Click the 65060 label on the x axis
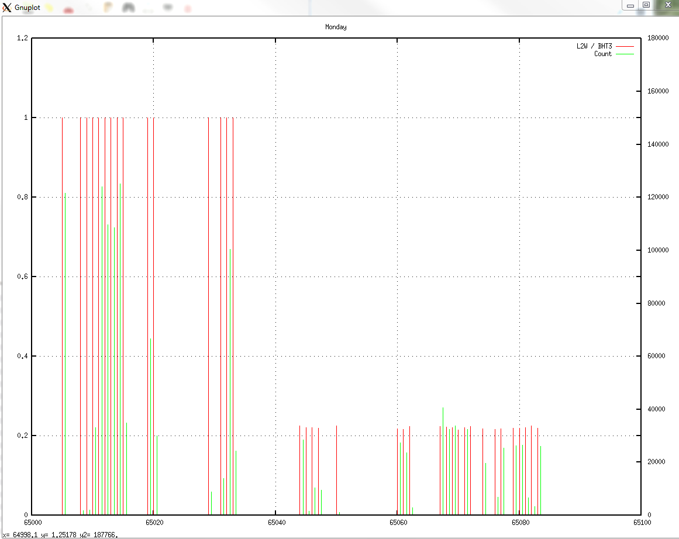Image resolution: width=679 pixels, height=539 pixels. 398,523
